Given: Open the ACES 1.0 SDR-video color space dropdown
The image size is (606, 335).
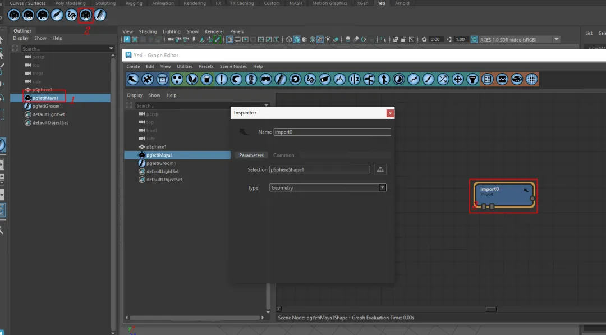Looking at the screenshot, I should coord(519,39).
